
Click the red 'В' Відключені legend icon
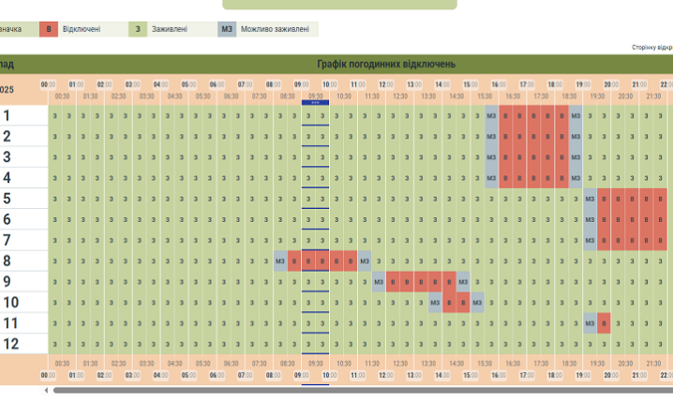coord(48,29)
